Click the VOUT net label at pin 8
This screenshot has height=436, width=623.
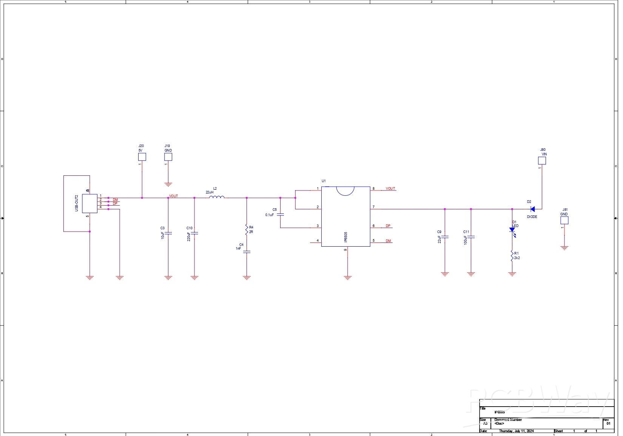390,189
